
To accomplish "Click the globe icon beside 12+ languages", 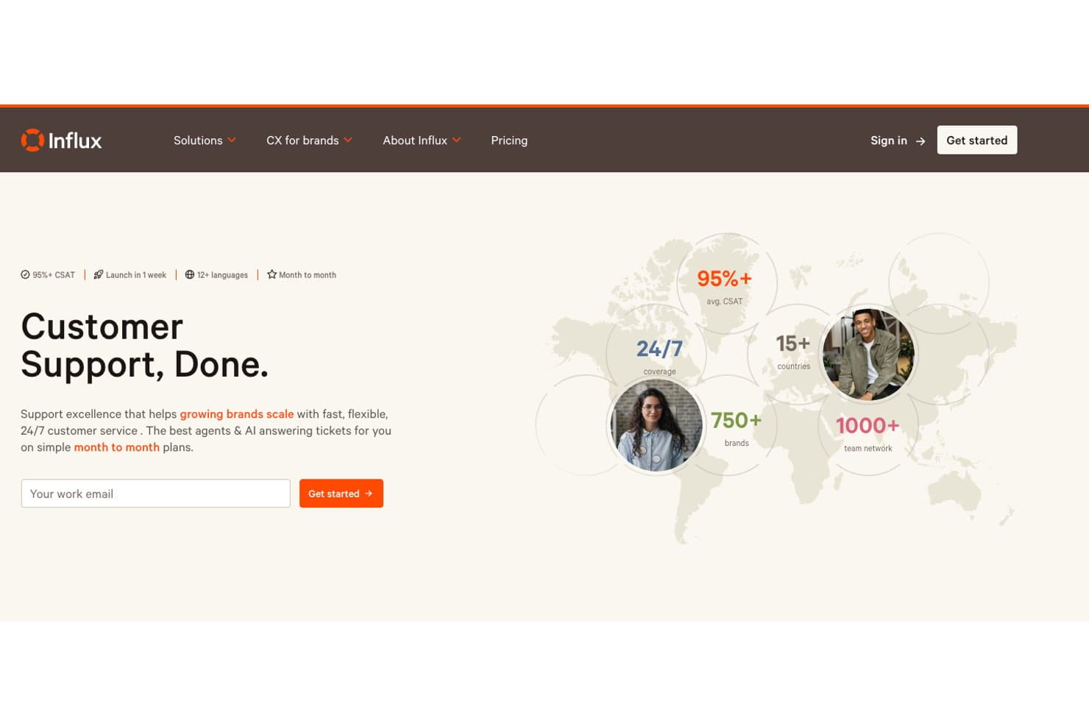I will coord(189,274).
